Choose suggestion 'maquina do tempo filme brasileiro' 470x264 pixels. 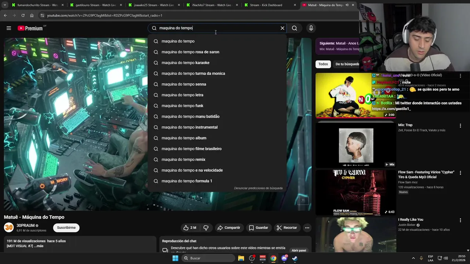217,149
